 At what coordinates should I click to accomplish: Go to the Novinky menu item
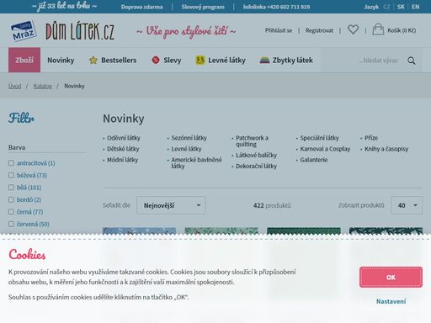tap(61, 60)
